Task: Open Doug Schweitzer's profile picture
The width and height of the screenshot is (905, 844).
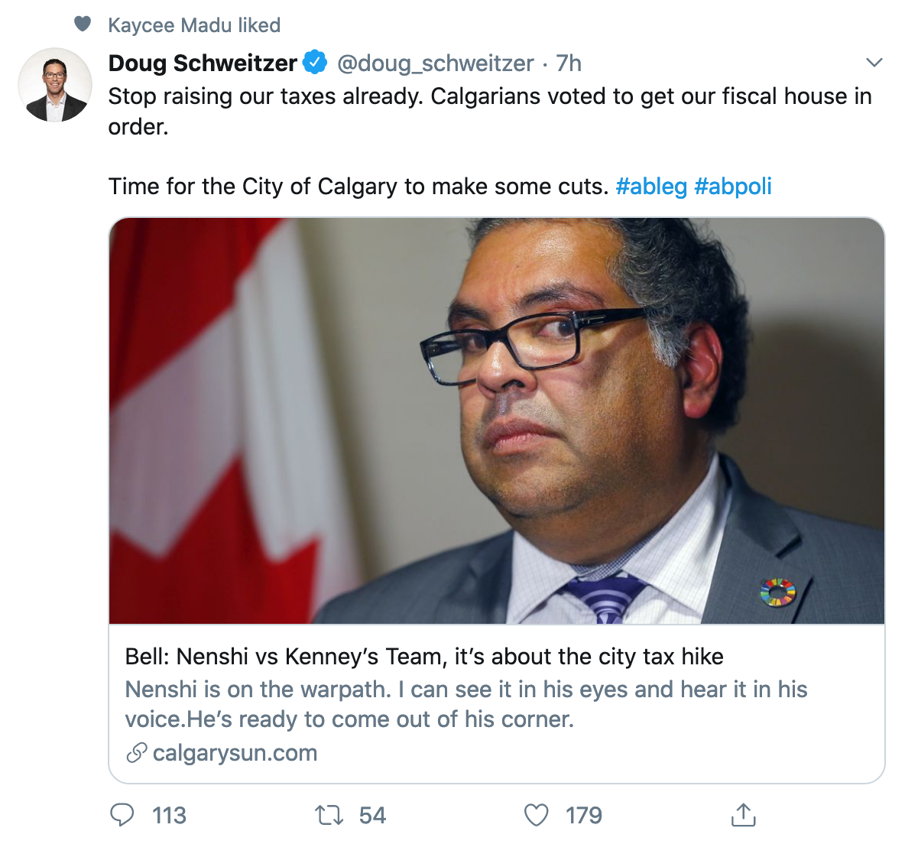Action: (54, 85)
